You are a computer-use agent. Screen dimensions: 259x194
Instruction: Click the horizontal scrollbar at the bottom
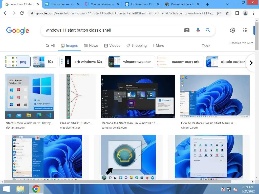117,182
